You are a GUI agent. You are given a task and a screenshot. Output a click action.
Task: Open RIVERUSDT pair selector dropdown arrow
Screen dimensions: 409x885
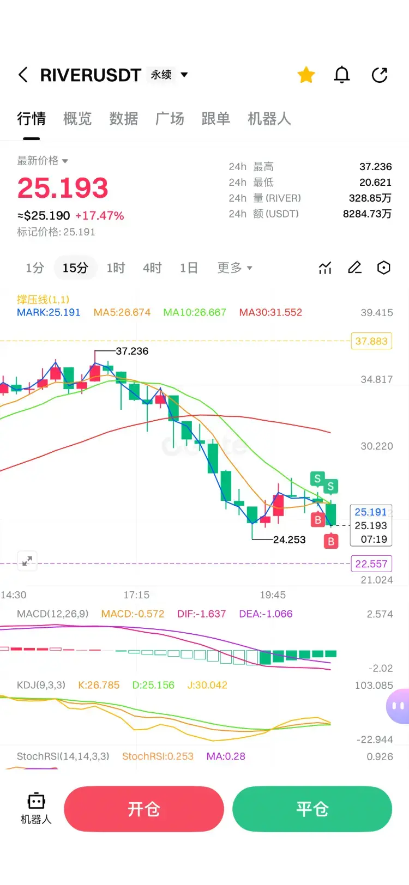(184, 75)
